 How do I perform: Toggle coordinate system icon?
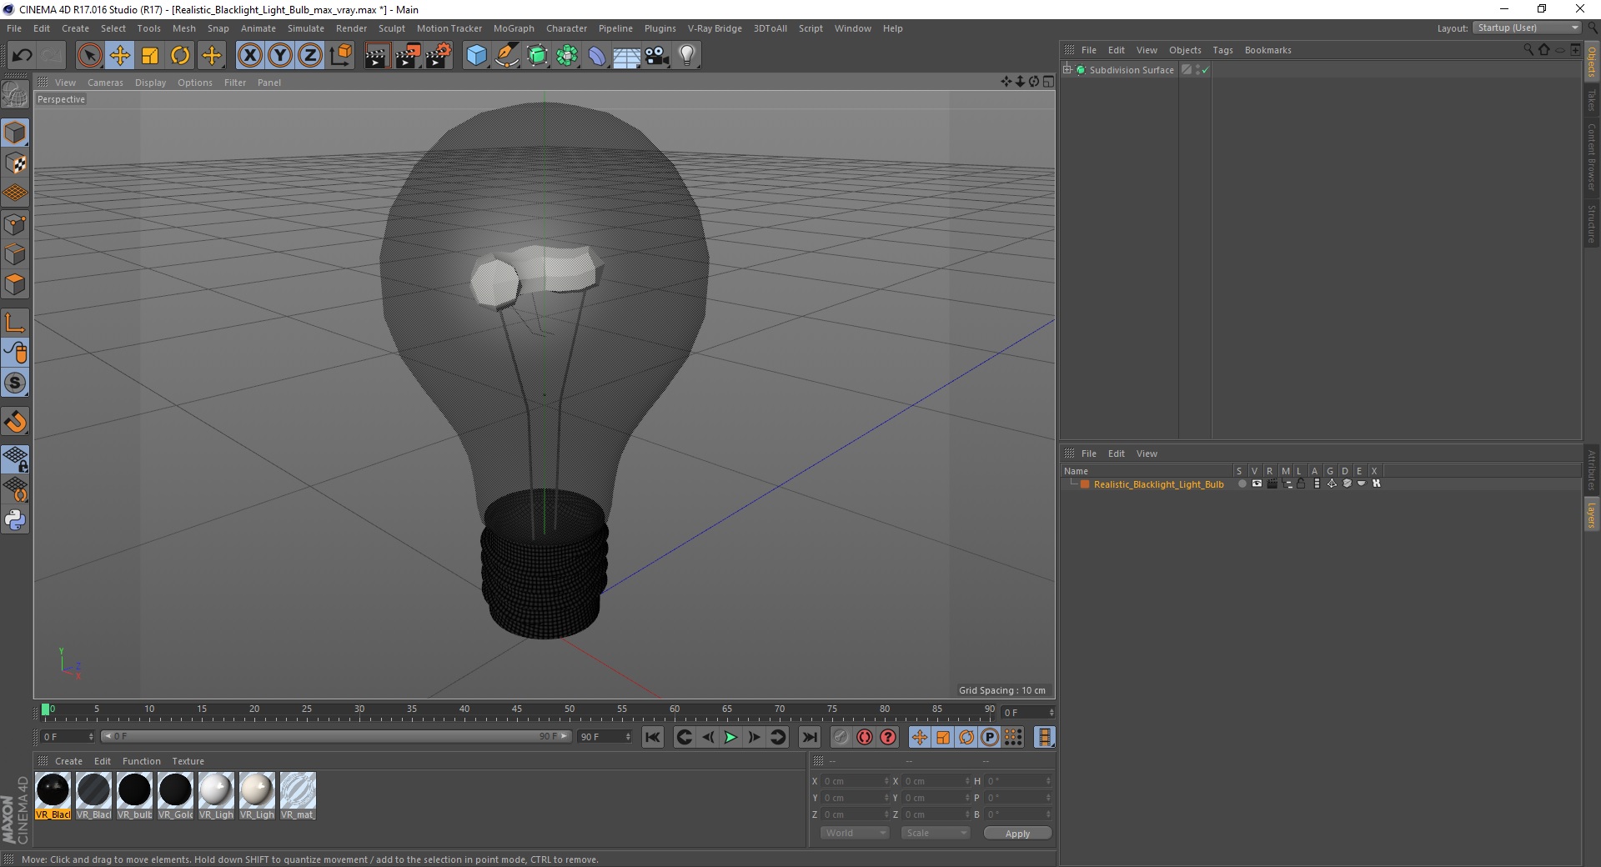click(x=340, y=56)
